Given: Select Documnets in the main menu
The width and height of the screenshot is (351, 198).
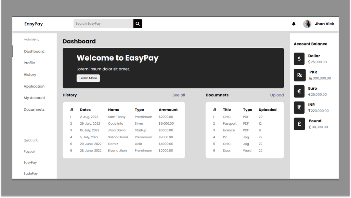Looking at the screenshot, I should [x=34, y=109].
